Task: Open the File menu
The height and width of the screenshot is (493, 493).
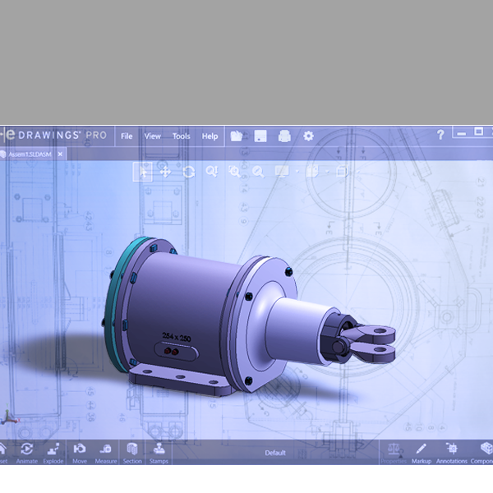Action: pos(127,136)
